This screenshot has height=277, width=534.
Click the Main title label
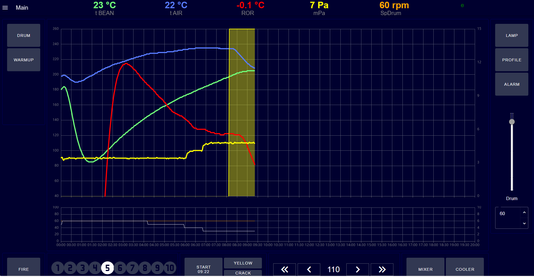click(x=22, y=8)
